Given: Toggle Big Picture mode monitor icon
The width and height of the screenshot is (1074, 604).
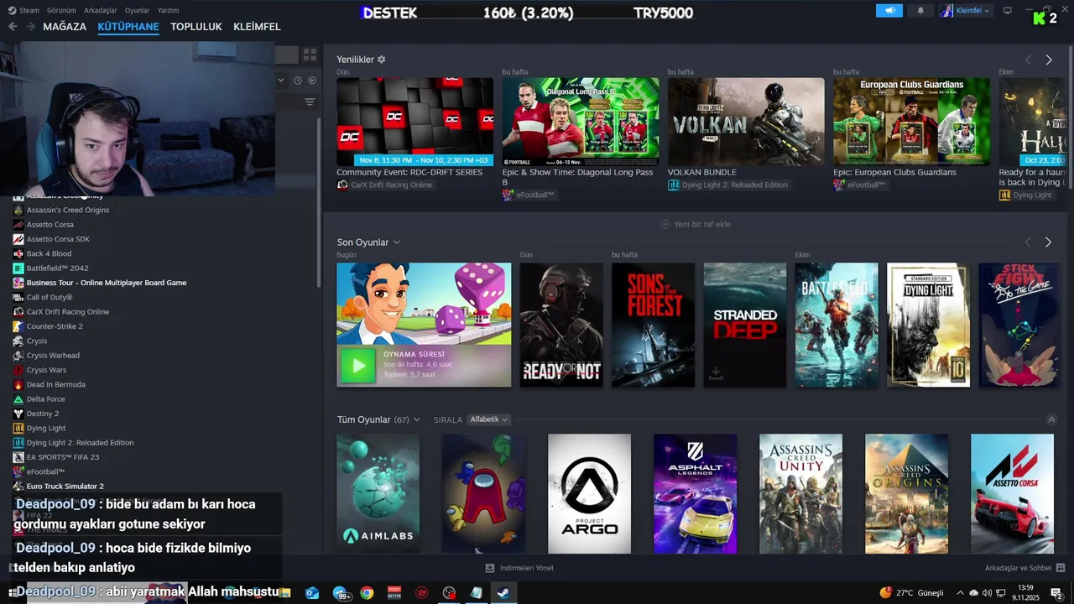Looking at the screenshot, I should click(1008, 11).
